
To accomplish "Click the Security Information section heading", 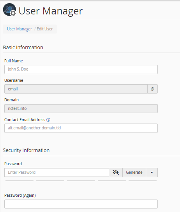I will (26, 150).
